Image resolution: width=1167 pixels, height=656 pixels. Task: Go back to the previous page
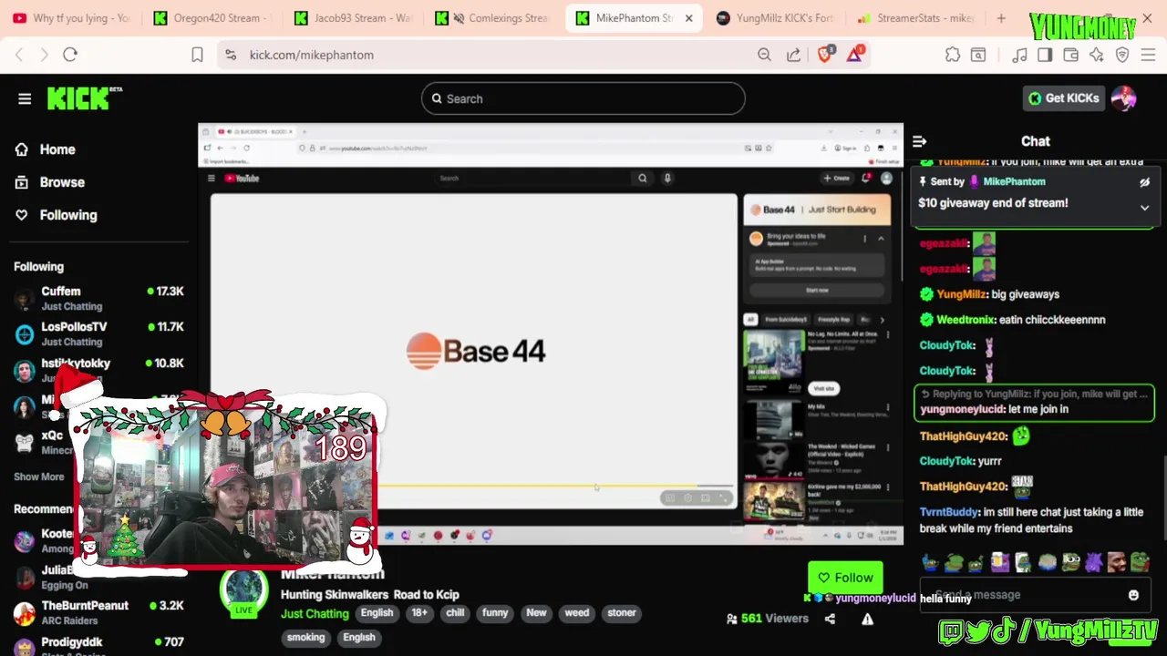pos(19,55)
